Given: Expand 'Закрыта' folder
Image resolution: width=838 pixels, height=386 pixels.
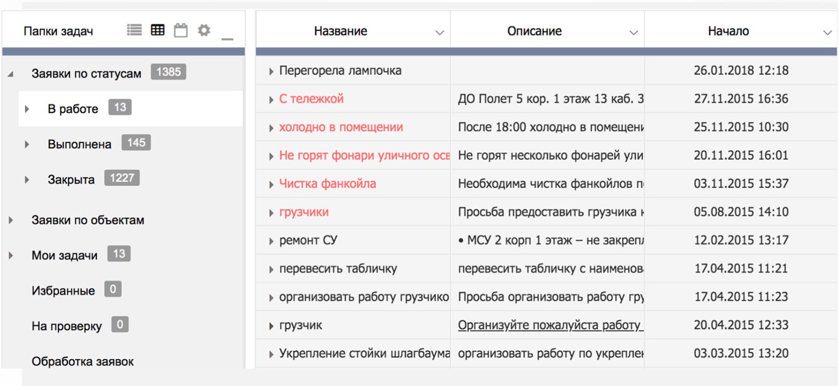Looking at the screenshot, I should [27, 179].
